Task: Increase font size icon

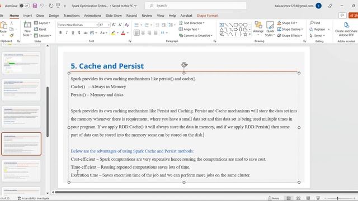Action: (114, 25)
